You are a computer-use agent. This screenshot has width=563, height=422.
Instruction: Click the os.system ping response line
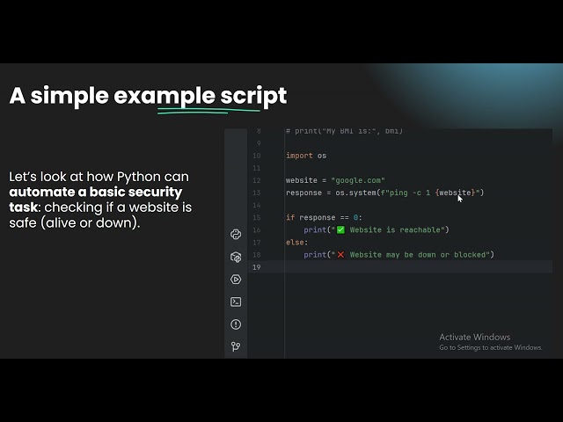point(385,193)
